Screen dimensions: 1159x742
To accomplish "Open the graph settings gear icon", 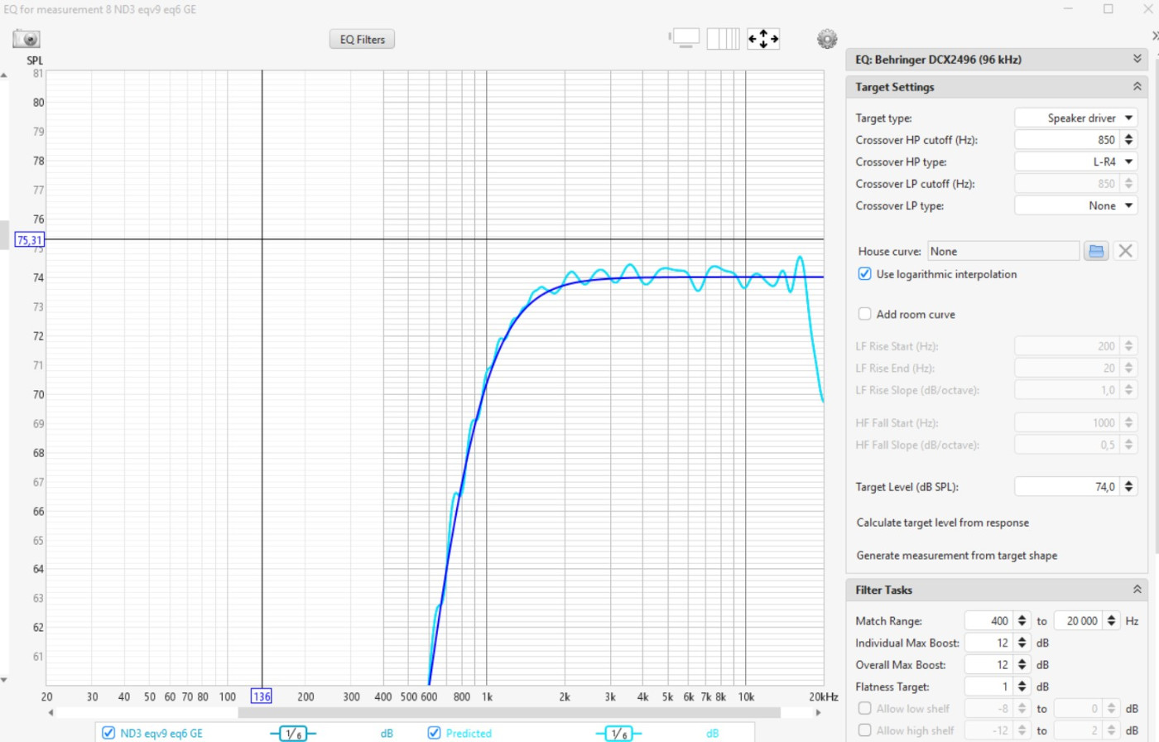I will (x=826, y=39).
